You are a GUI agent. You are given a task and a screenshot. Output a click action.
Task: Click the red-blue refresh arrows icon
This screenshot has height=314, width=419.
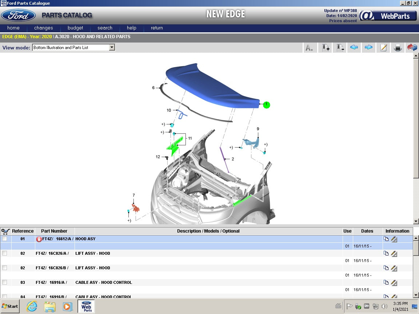(412, 48)
